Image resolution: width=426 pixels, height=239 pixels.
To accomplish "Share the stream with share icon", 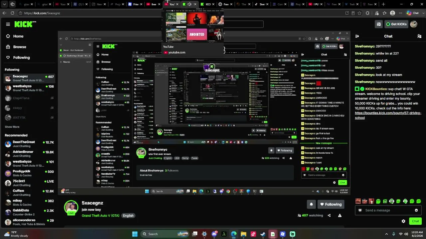I will [329, 215].
